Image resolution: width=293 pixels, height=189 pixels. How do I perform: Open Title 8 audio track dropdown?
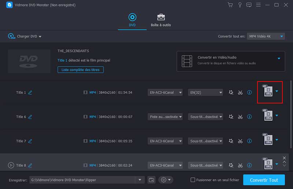tap(165, 165)
